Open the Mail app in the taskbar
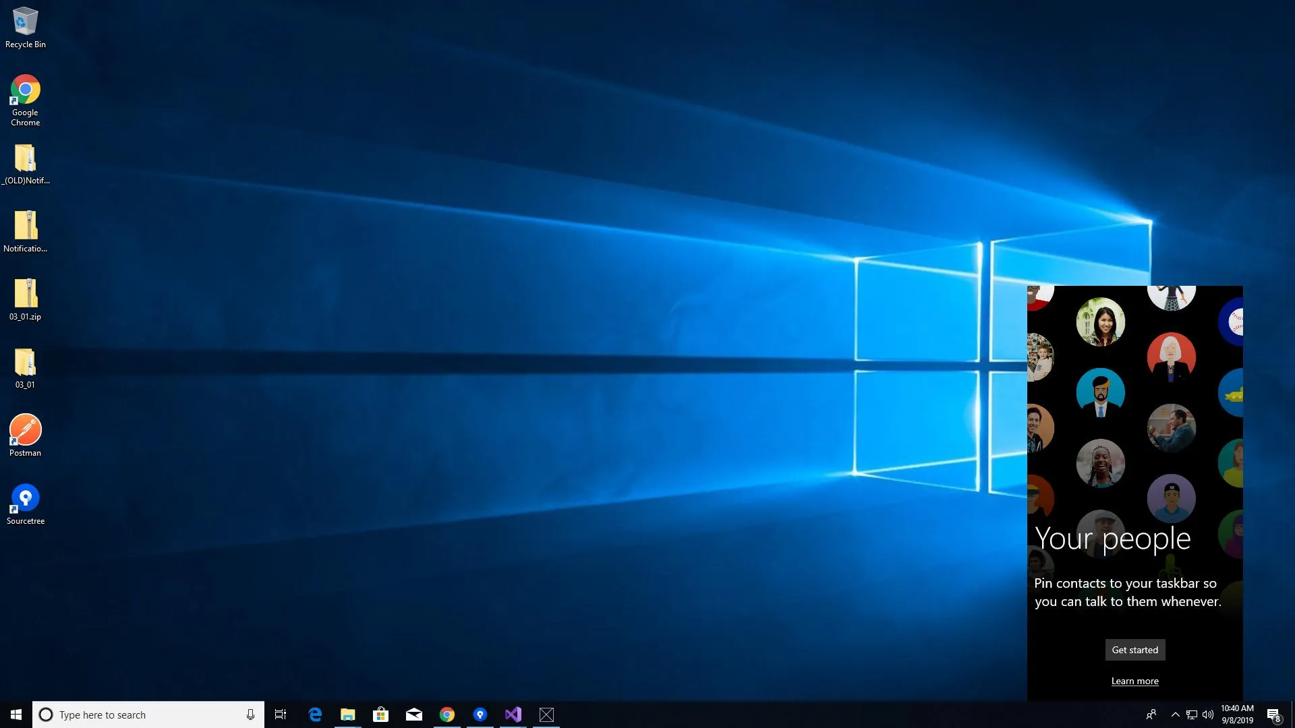The image size is (1295, 728). 413,715
